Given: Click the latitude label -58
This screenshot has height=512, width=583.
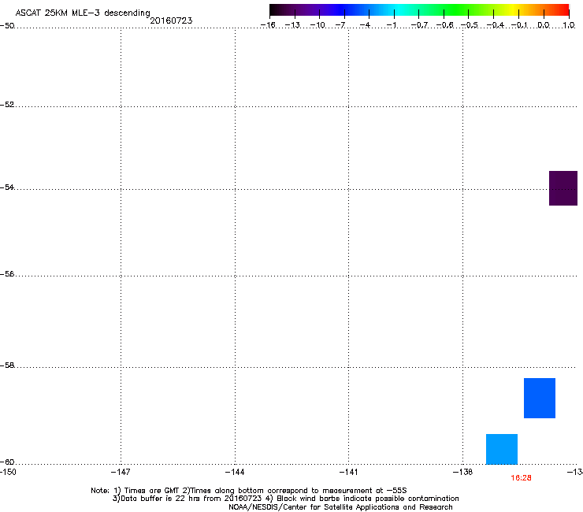Looking at the screenshot, I should 7,365.
